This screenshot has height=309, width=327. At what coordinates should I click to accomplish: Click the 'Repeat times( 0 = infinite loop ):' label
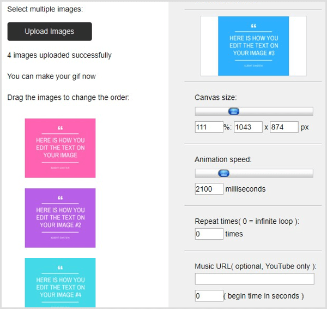247,221
